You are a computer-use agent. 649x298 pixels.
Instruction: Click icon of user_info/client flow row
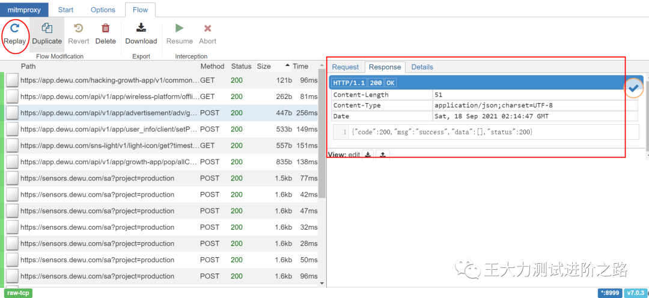pos(13,129)
